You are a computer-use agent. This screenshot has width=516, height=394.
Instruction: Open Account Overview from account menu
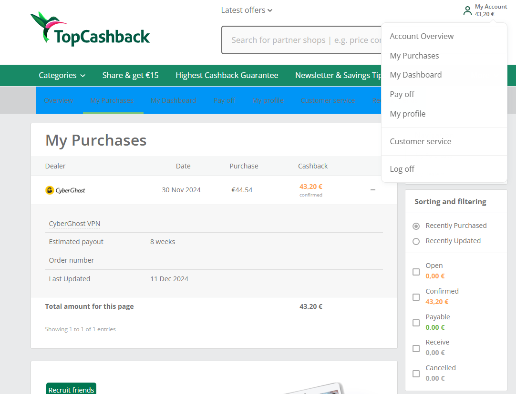point(422,36)
